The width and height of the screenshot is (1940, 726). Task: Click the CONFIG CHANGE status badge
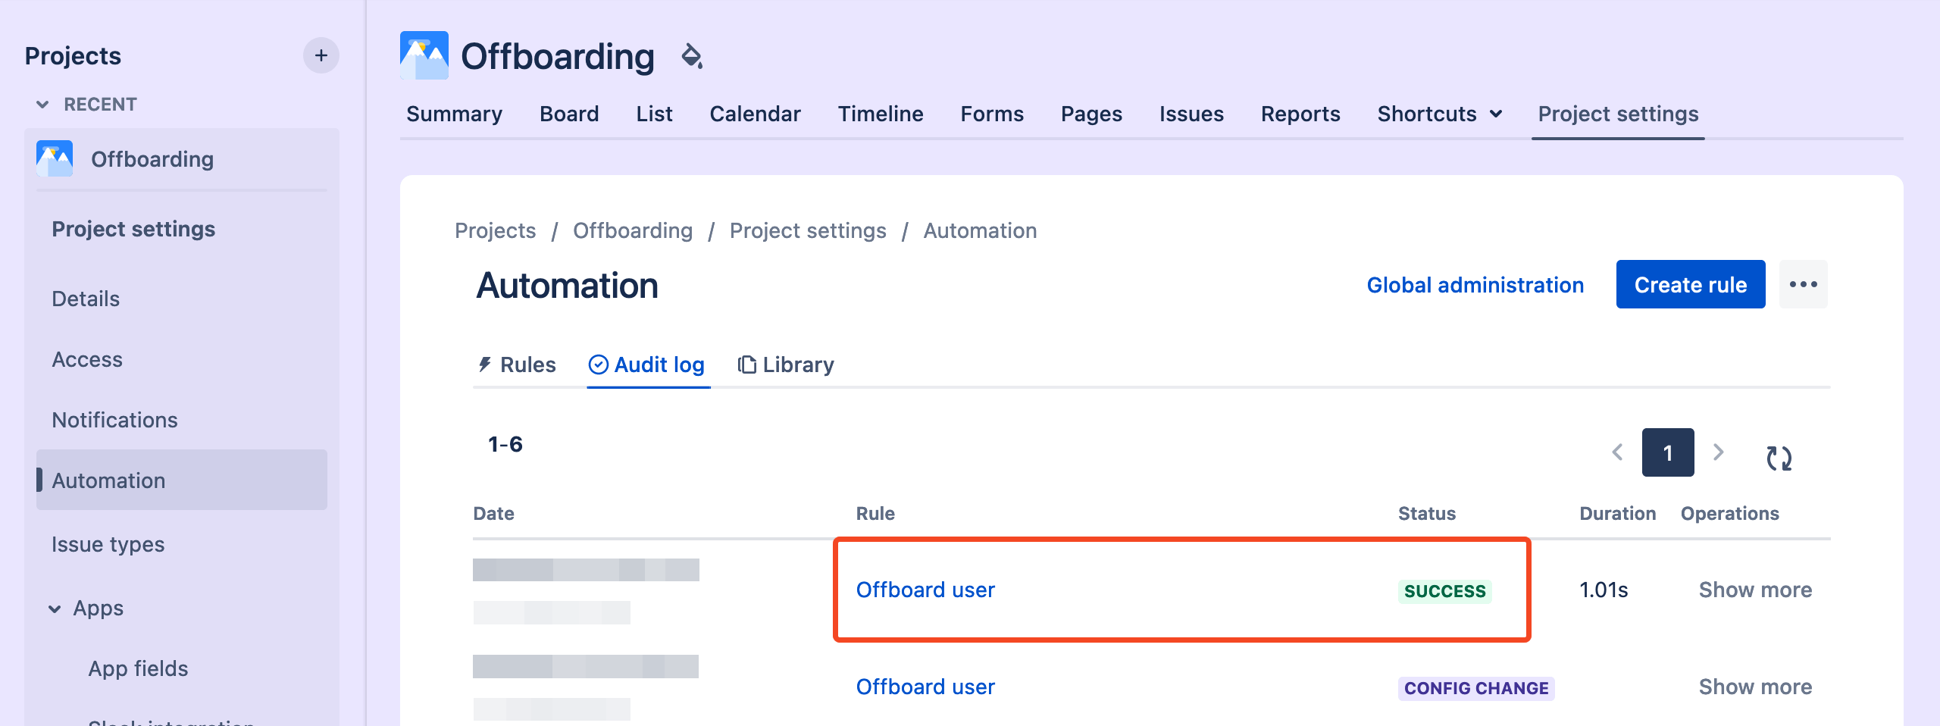[x=1476, y=688]
